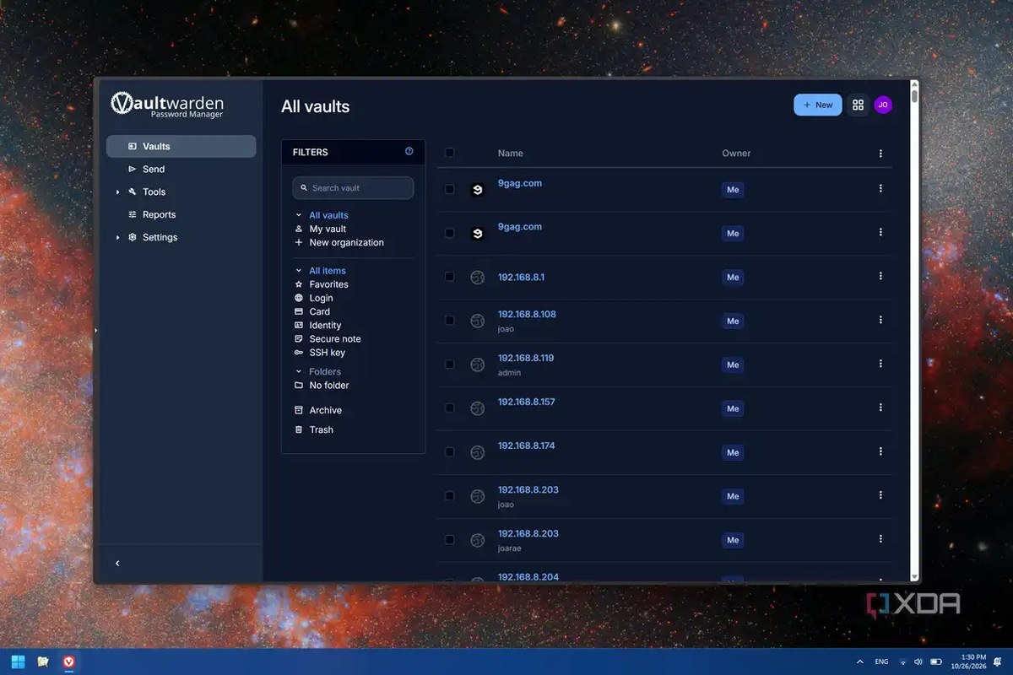Collapse the All items filter chevron
This screenshot has width=1013, height=675.
pyautogui.click(x=299, y=271)
